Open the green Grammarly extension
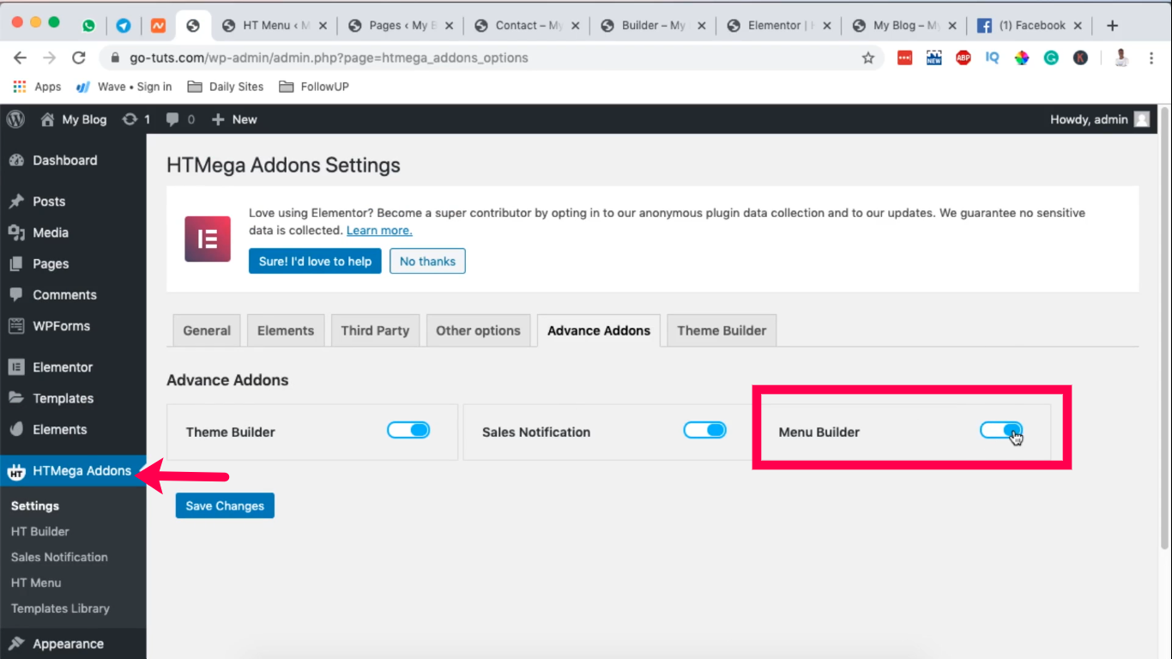This screenshot has height=659, width=1172. (x=1051, y=58)
